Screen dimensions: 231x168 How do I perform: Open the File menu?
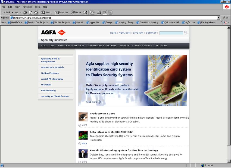coord(3,7)
